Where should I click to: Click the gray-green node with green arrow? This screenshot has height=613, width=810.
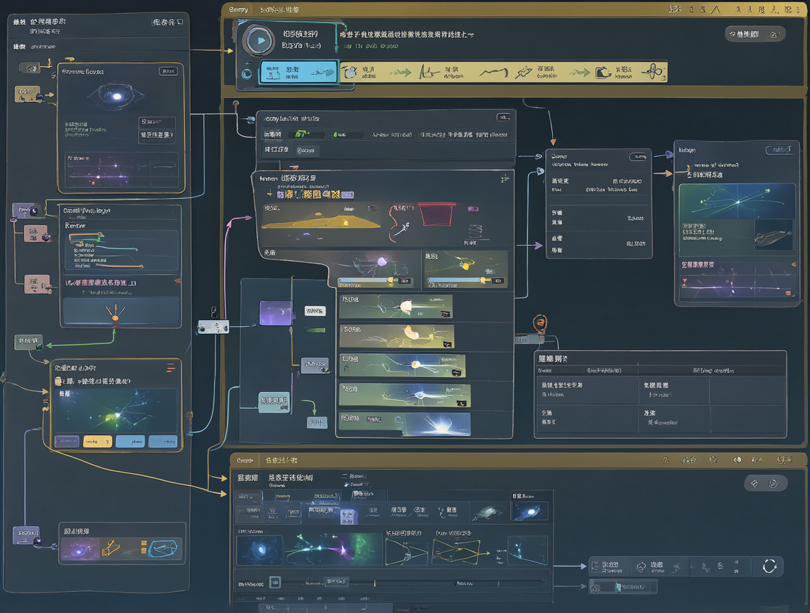(x=29, y=341)
